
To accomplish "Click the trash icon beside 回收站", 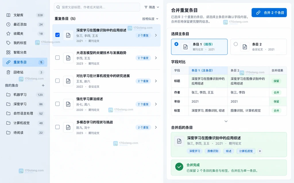I will tap(8, 72).
